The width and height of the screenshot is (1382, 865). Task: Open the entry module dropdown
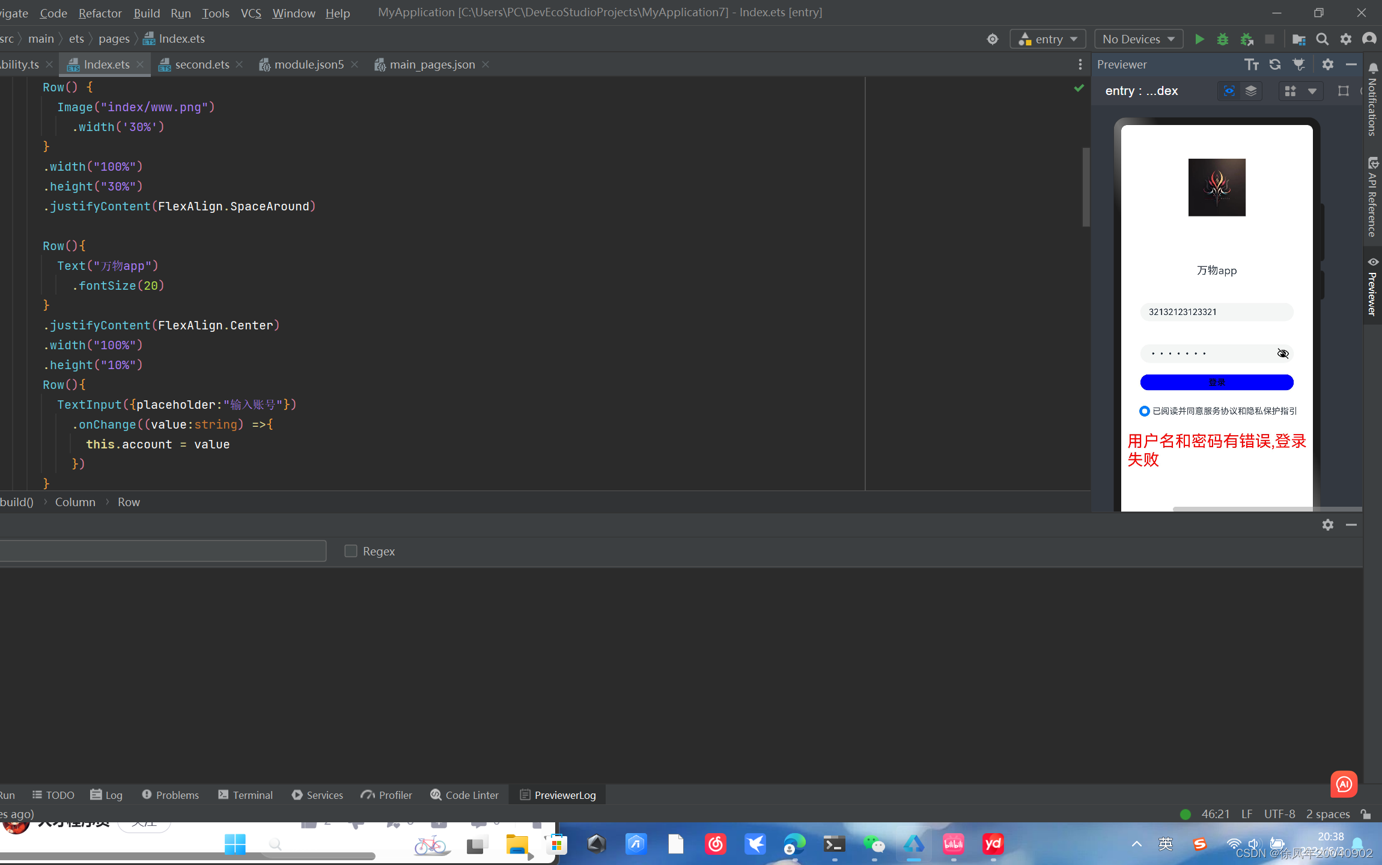click(x=1048, y=39)
